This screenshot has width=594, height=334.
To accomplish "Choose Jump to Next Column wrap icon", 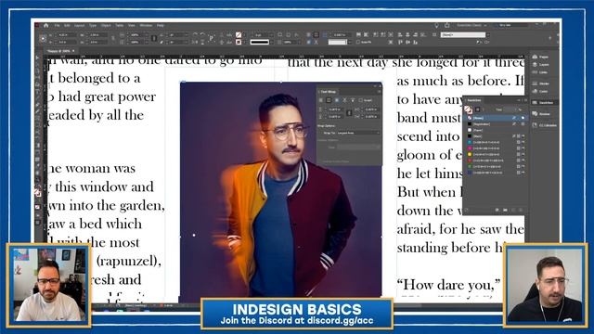I will [x=353, y=100].
